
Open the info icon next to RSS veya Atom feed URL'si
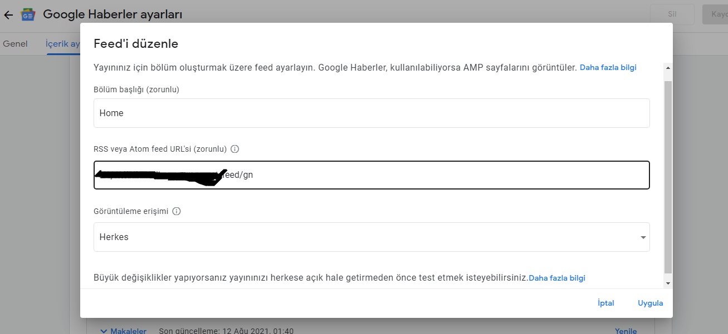tap(234, 149)
